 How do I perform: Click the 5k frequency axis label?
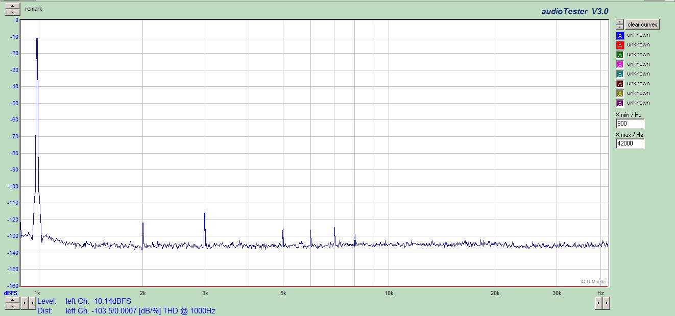[283, 293]
